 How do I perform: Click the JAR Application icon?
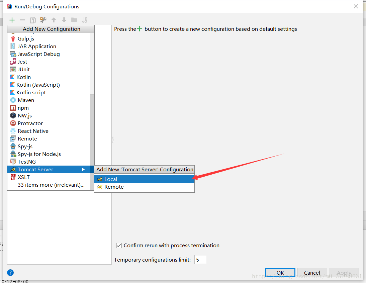point(13,46)
